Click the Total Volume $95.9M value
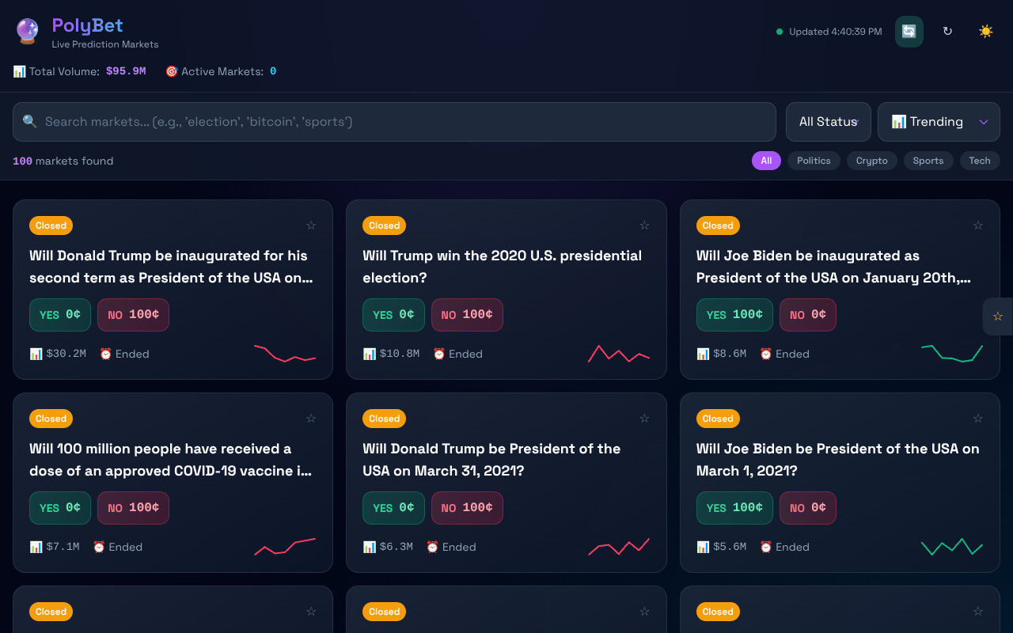Viewport: 1013px width, 633px height. pos(126,71)
